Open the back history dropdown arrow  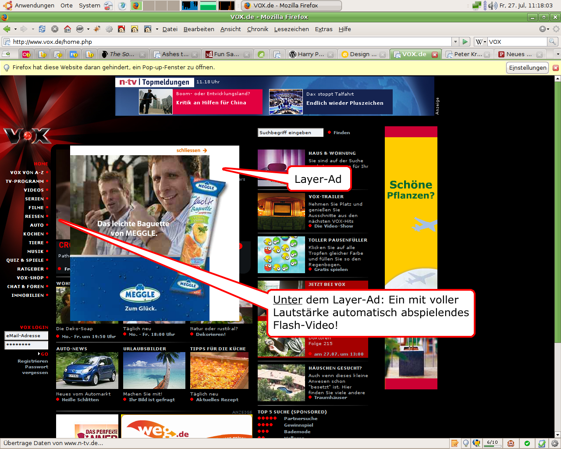point(15,29)
